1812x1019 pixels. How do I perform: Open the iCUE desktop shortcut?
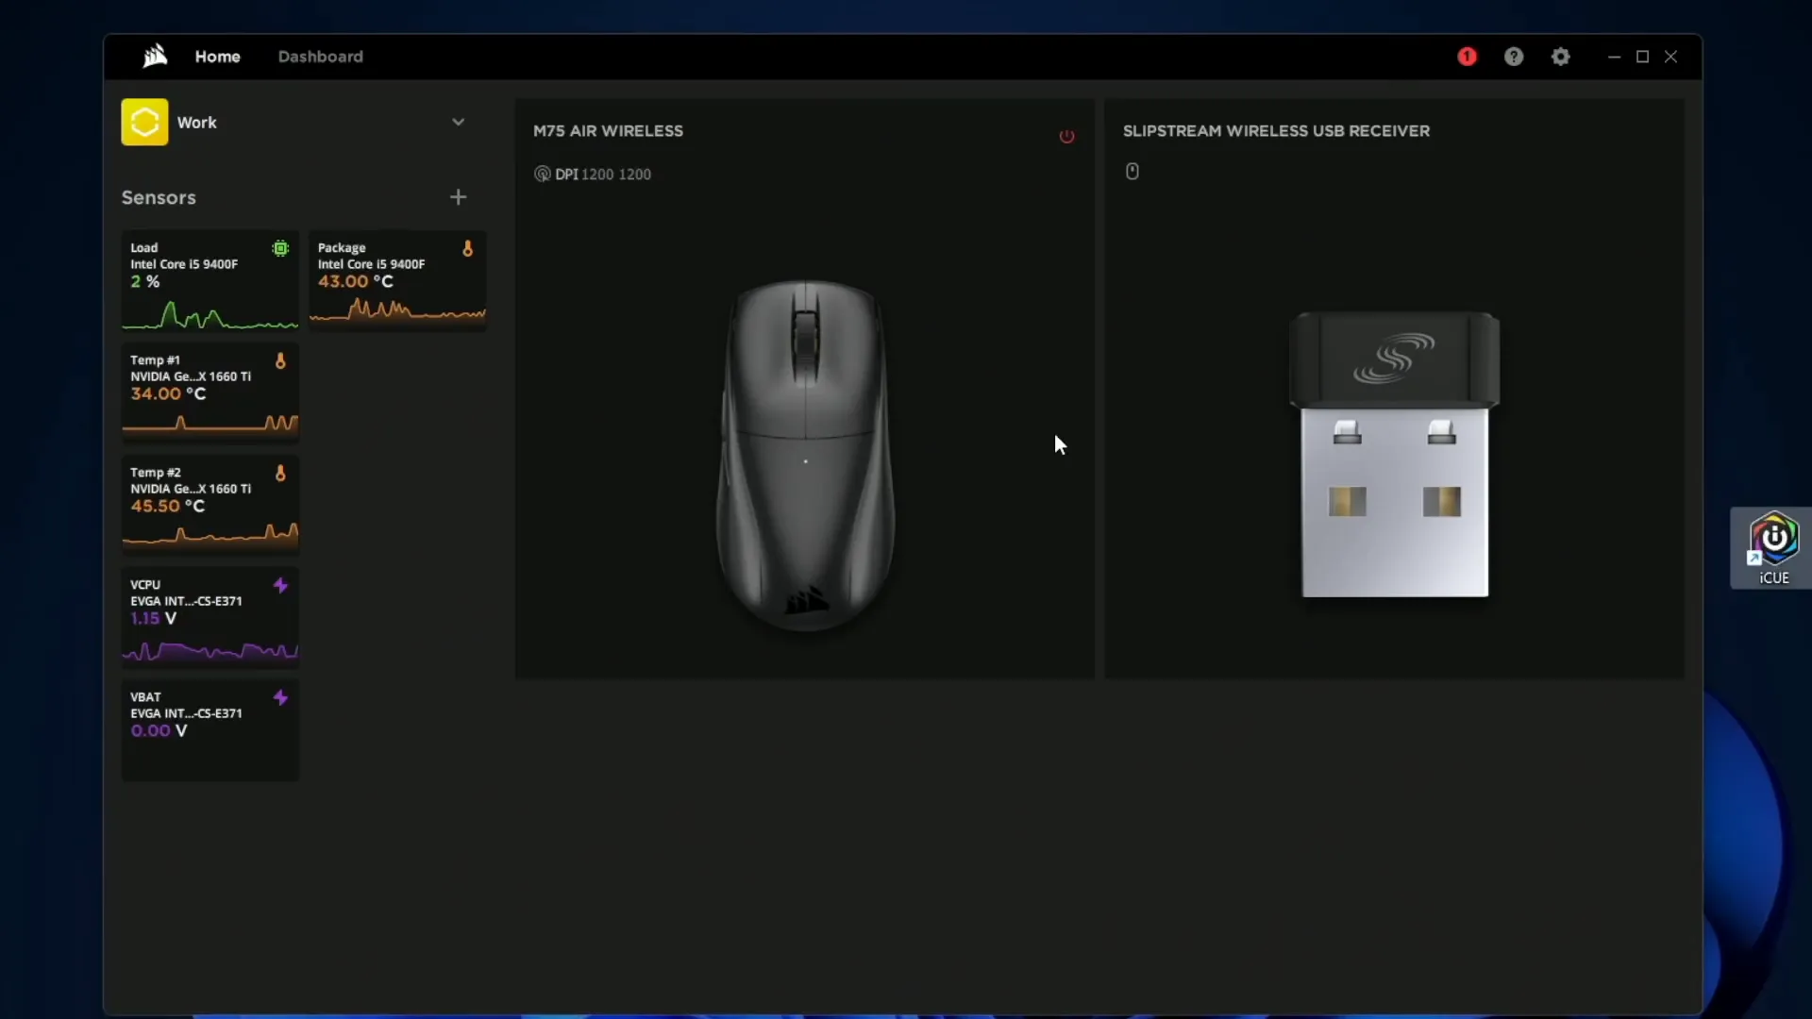[1773, 548]
